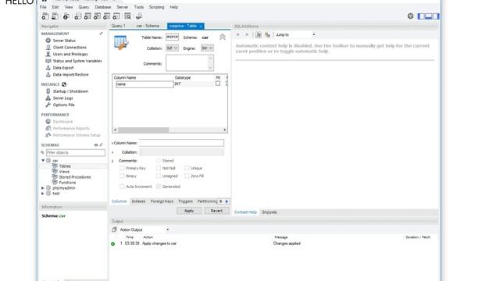The width and height of the screenshot is (500, 281).
Task: Enable the Binary checkbox
Action: click(x=122, y=176)
